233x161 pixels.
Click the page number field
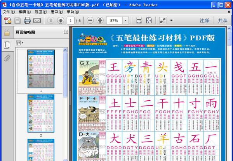pos(71,21)
